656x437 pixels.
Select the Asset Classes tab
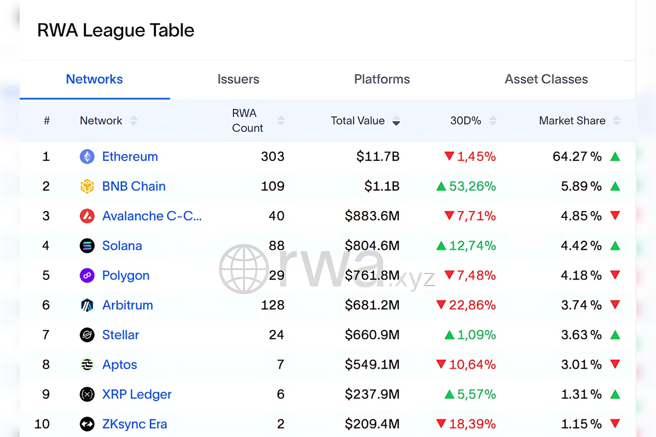(x=546, y=79)
